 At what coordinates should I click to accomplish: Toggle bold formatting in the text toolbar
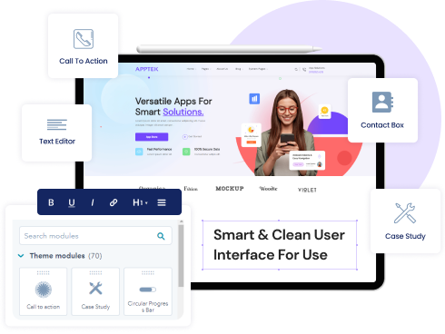point(51,202)
